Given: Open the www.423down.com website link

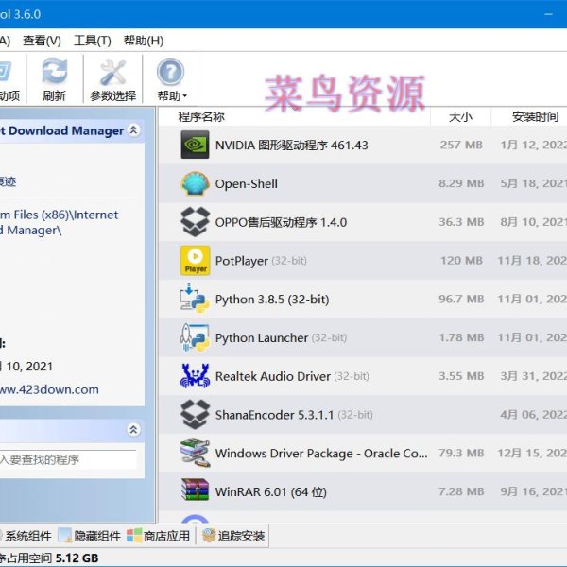Looking at the screenshot, I should [x=49, y=389].
